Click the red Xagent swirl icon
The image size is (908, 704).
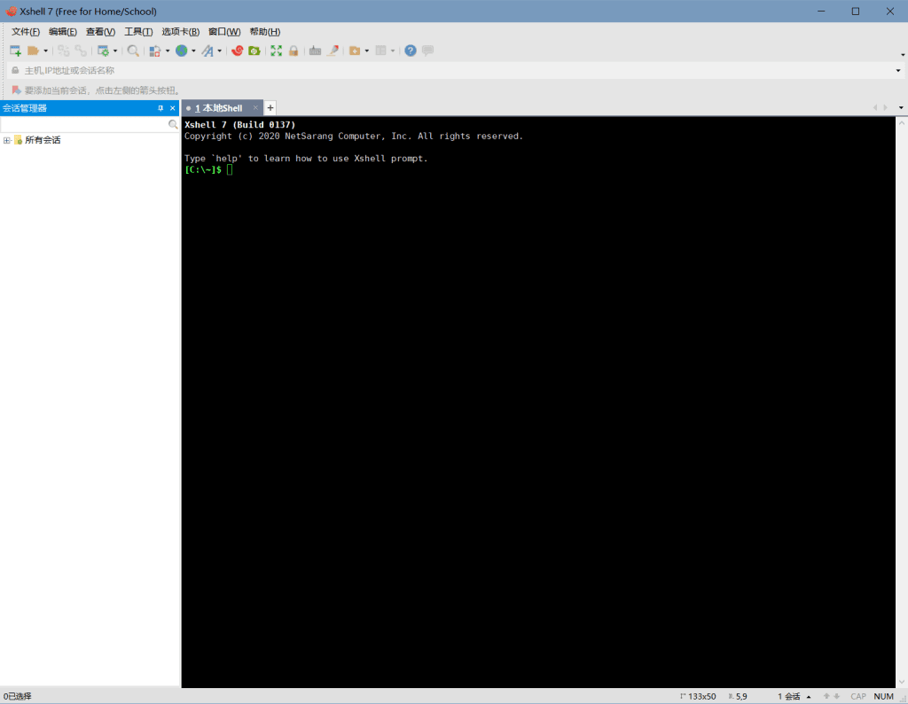(x=237, y=51)
